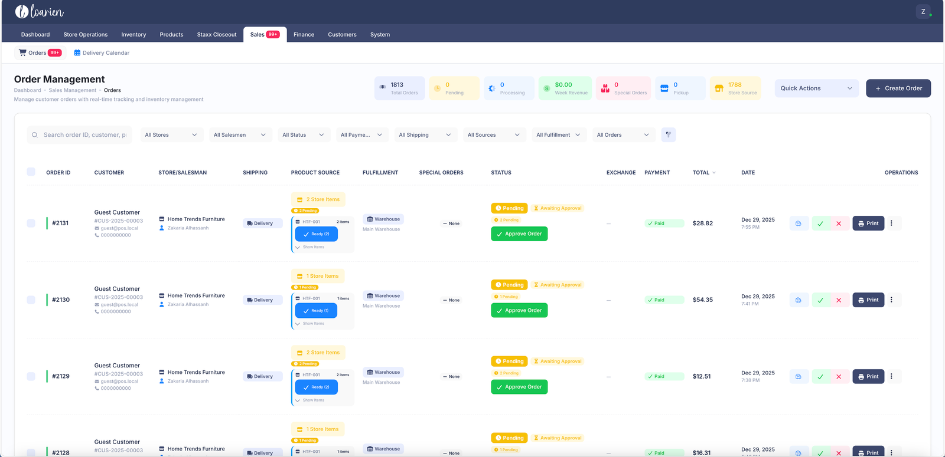Viewport: 945px width, 457px height.
Task: Approve Order for #2131
Action: click(x=519, y=234)
